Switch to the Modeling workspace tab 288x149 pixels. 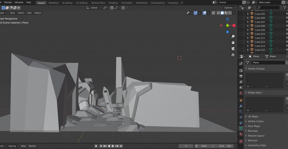click(53, 3)
